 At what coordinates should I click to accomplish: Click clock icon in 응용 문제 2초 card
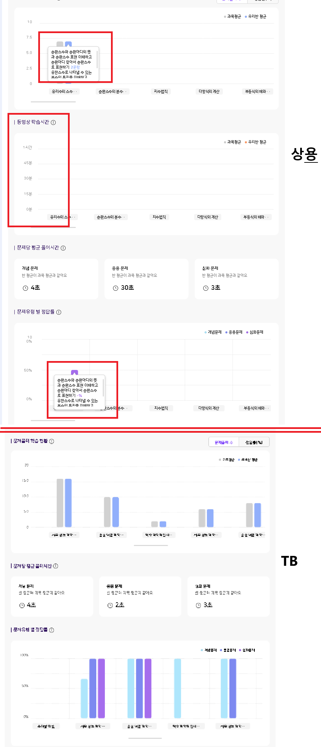pyautogui.click(x=110, y=605)
